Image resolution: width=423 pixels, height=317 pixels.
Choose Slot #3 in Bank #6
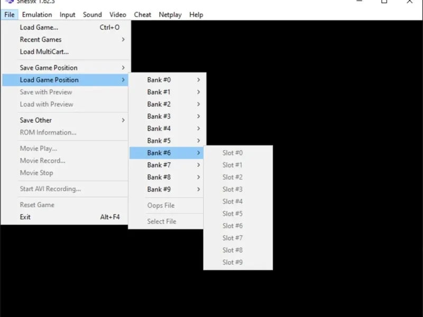click(238, 189)
